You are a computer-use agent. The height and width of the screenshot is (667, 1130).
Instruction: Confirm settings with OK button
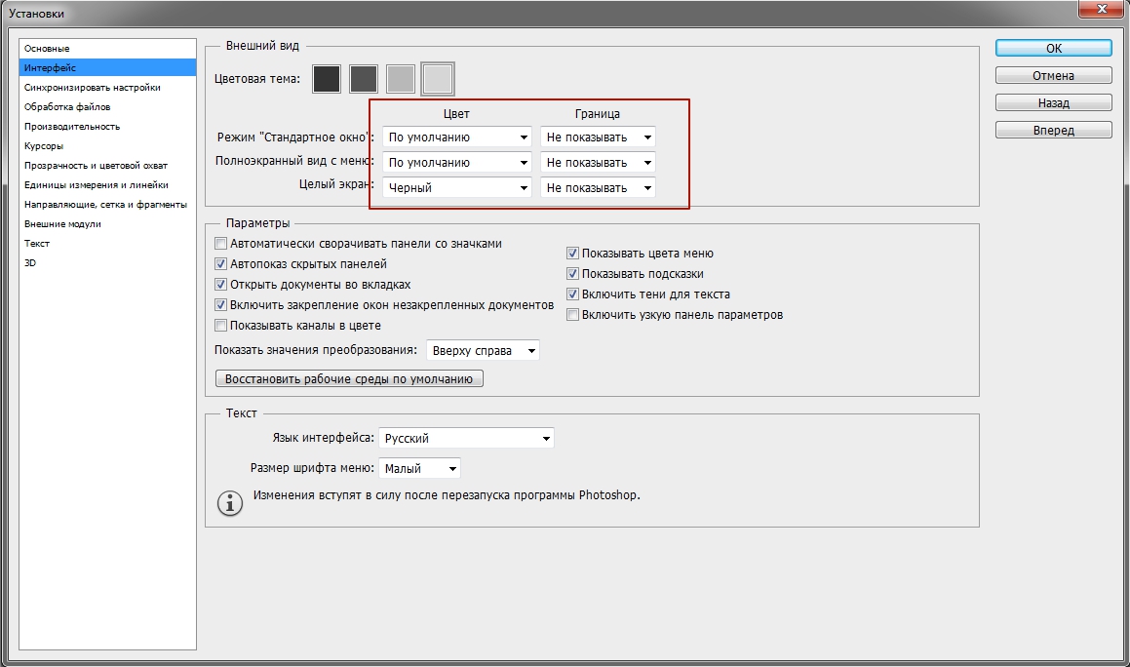coord(1054,48)
